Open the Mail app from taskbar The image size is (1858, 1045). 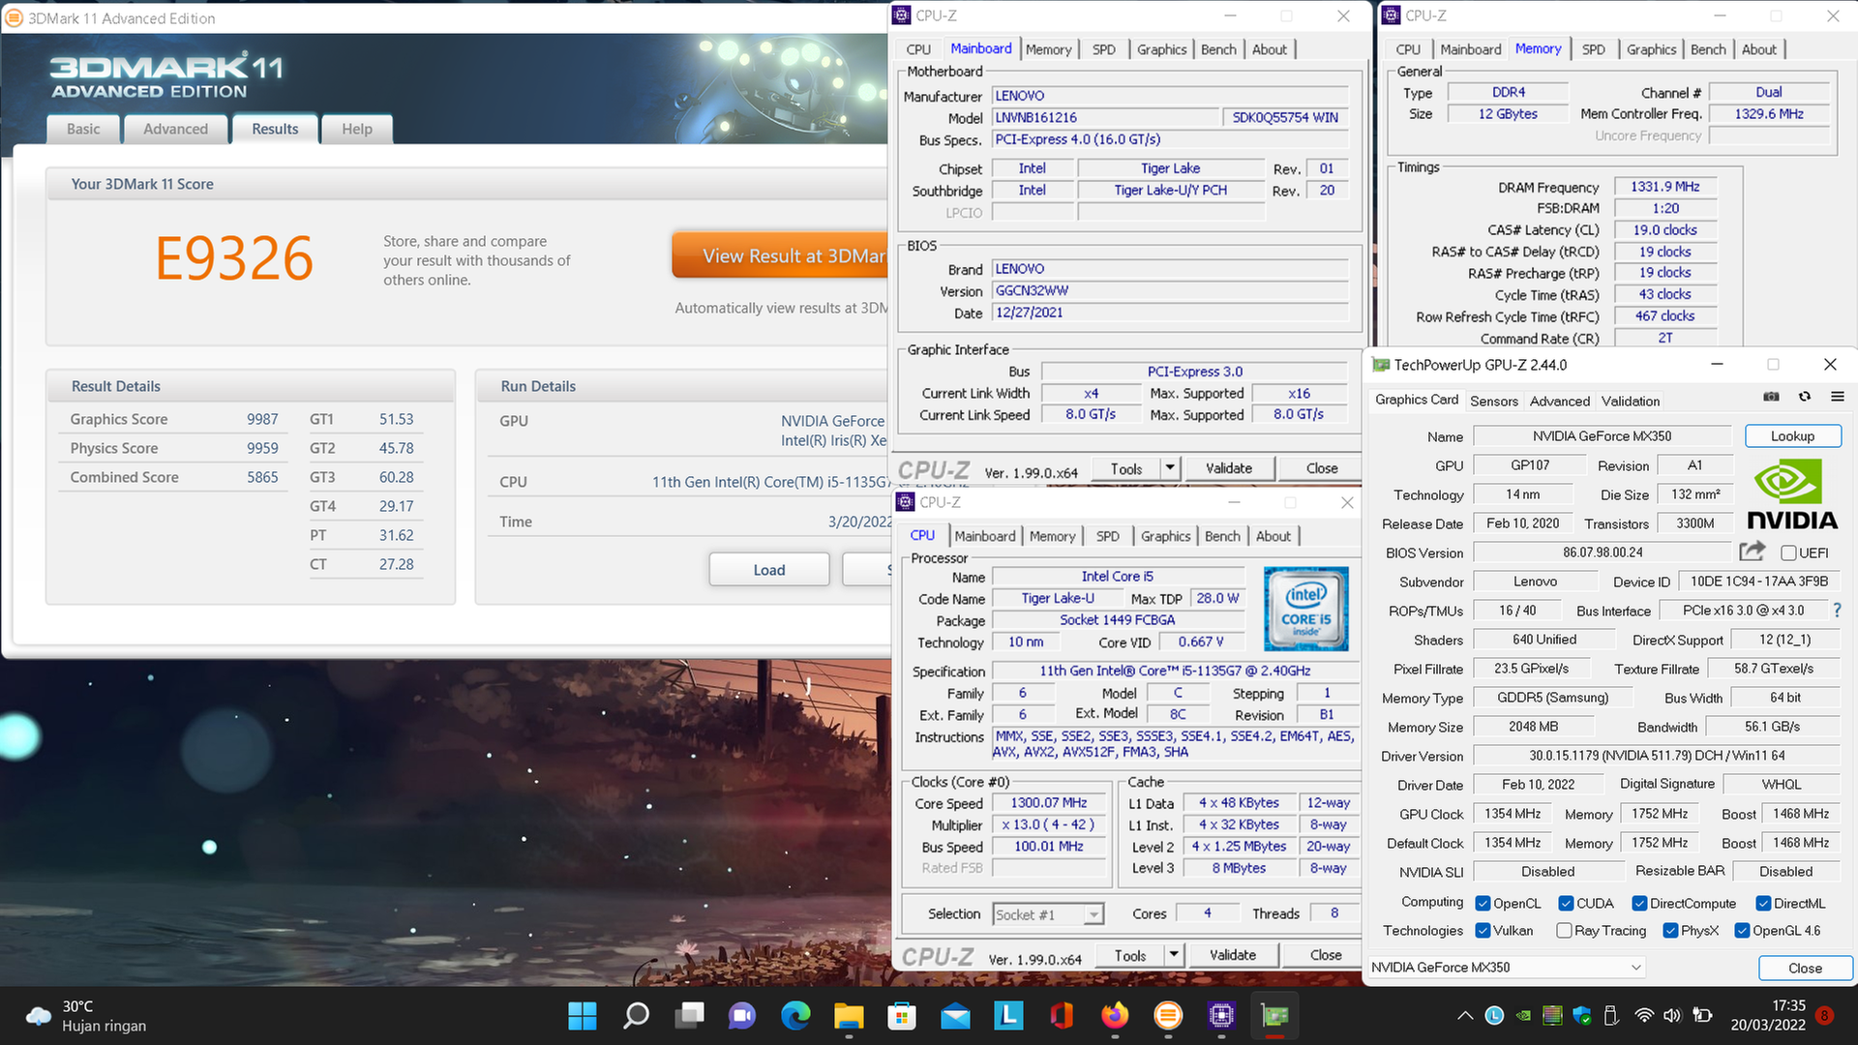coord(955,1015)
